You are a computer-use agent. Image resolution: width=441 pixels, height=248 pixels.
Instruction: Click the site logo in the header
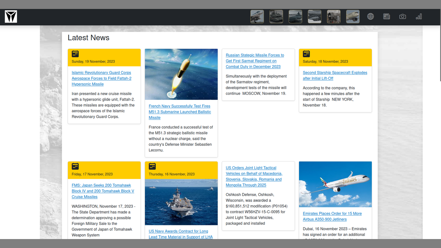pos(11,17)
